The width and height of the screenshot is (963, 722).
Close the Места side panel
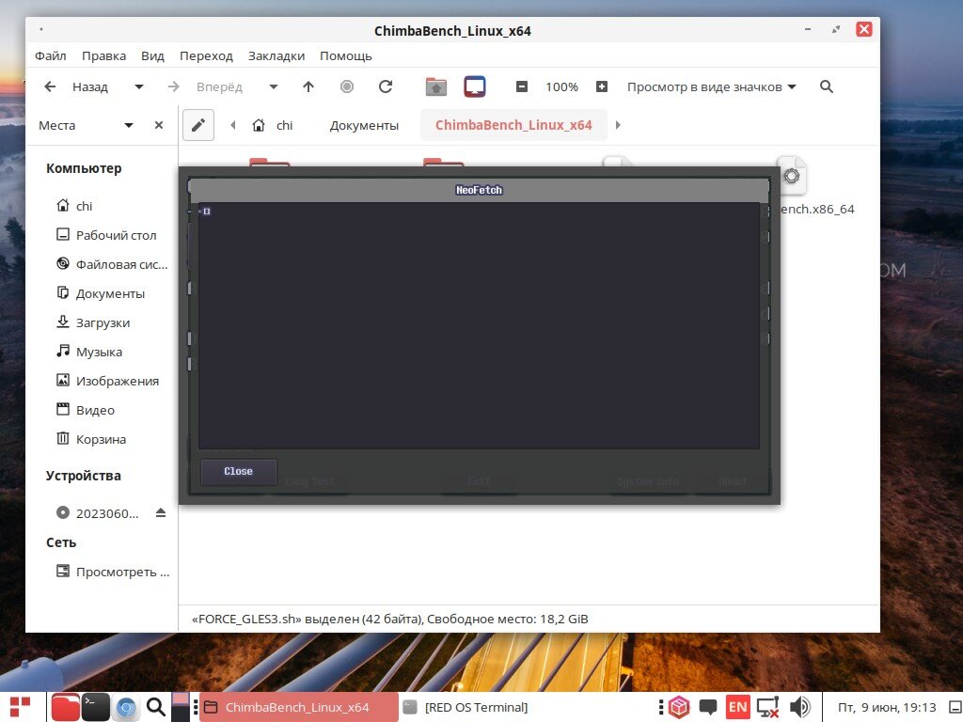tap(159, 125)
